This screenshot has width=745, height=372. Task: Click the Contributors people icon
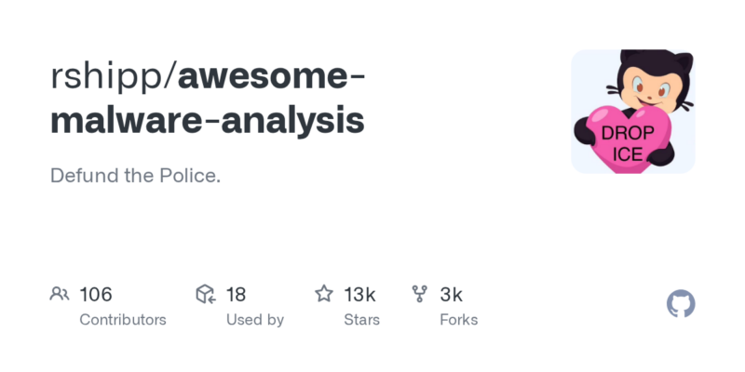[x=60, y=295]
